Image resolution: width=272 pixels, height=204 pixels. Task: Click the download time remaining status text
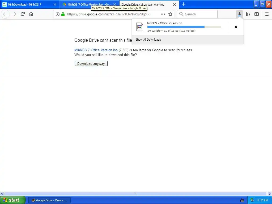(x=171, y=31)
